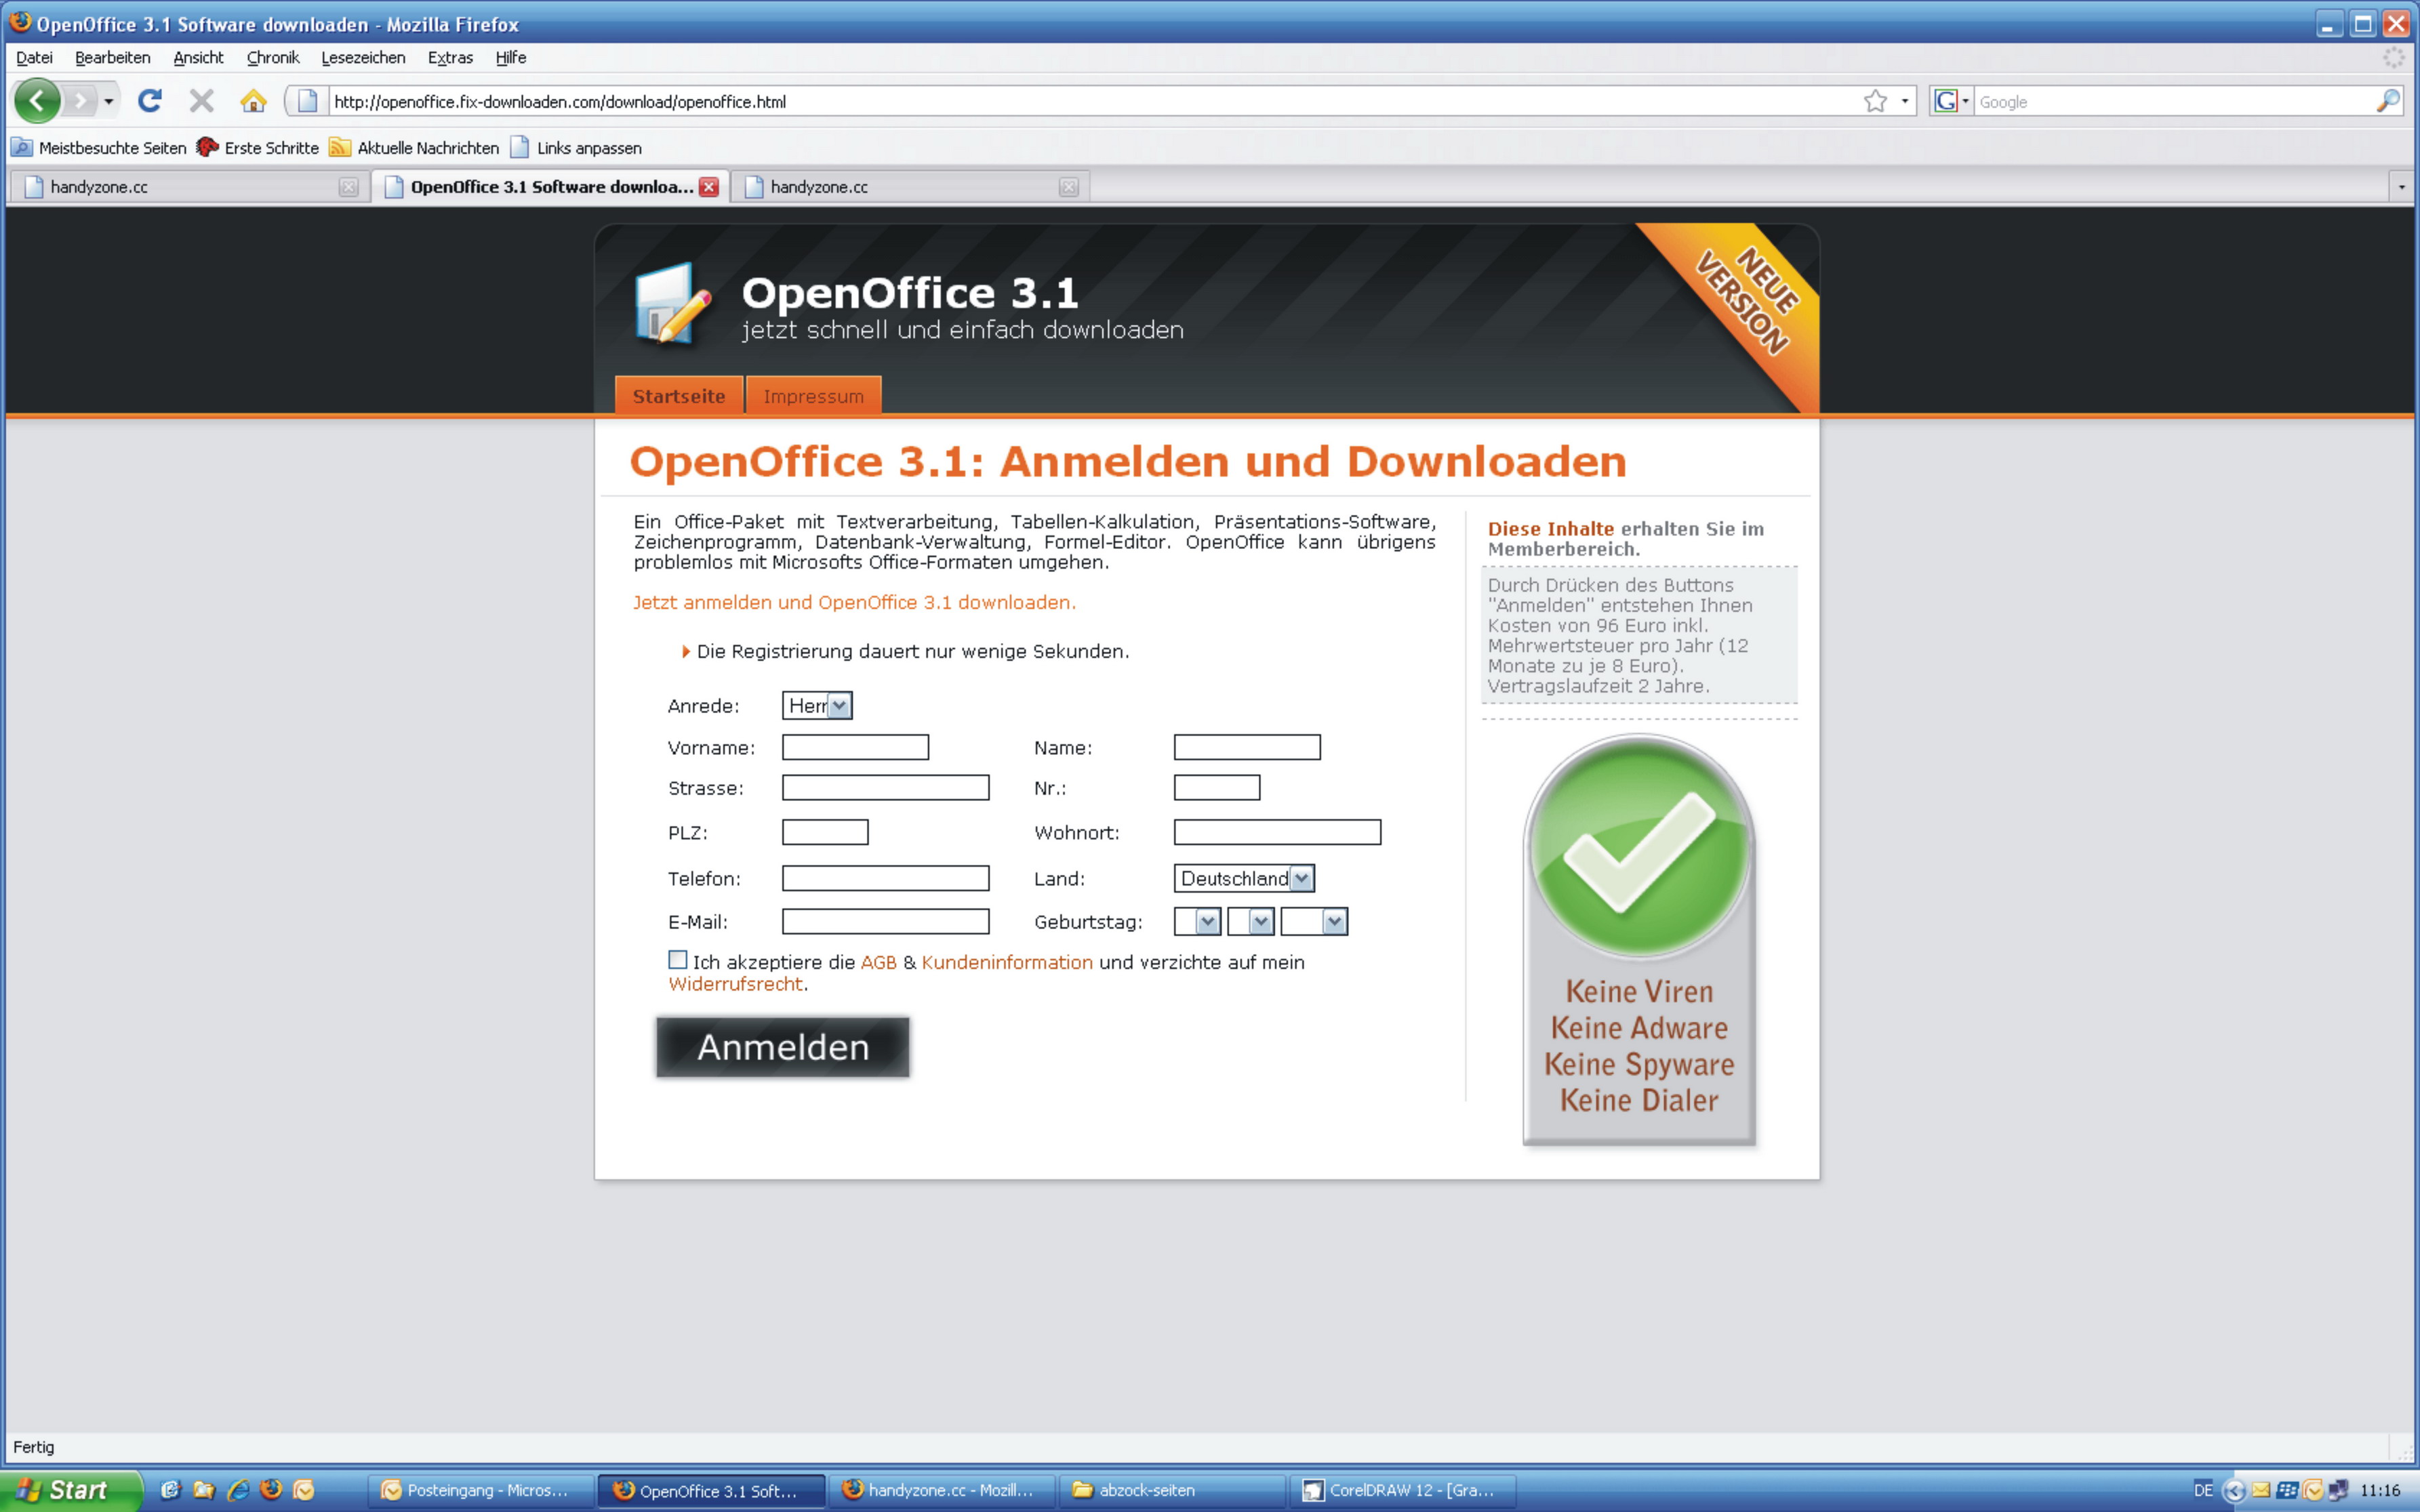The image size is (2420, 1512).
Task: Tick the AGB acceptance checkbox
Action: pos(678,960)
